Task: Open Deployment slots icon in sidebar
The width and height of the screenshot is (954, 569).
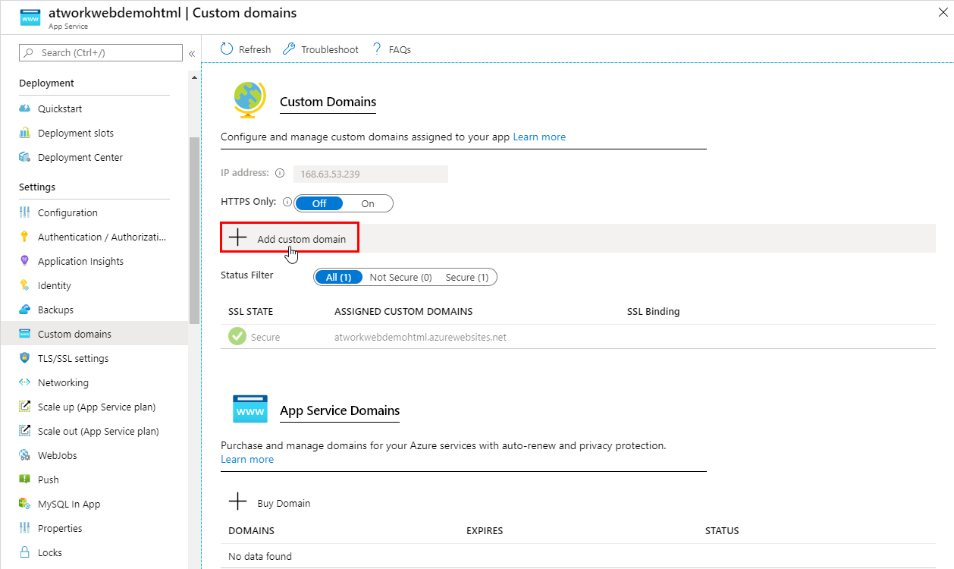Action: tap(24, 133)
